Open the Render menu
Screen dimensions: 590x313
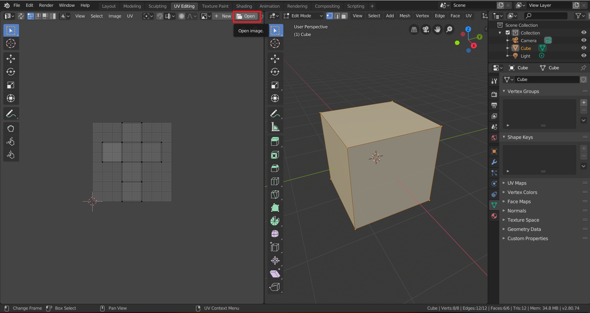pyautogui.click(x=46, y=5)
